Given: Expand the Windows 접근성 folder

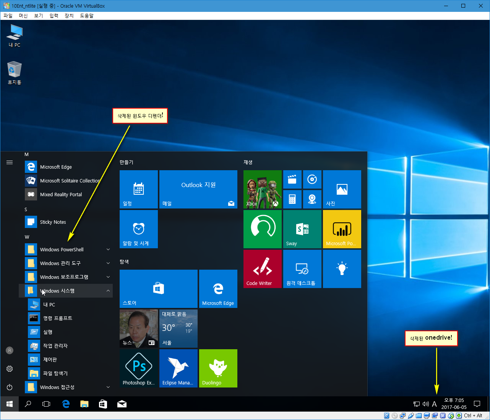Looking at the screenshot, I should coord(66,387).
